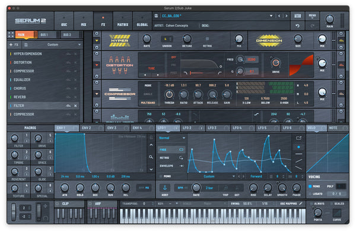The width and height of the screenshot is (356, 232).
Task: Select the LFO 3 tab
Action: [218, 128]
